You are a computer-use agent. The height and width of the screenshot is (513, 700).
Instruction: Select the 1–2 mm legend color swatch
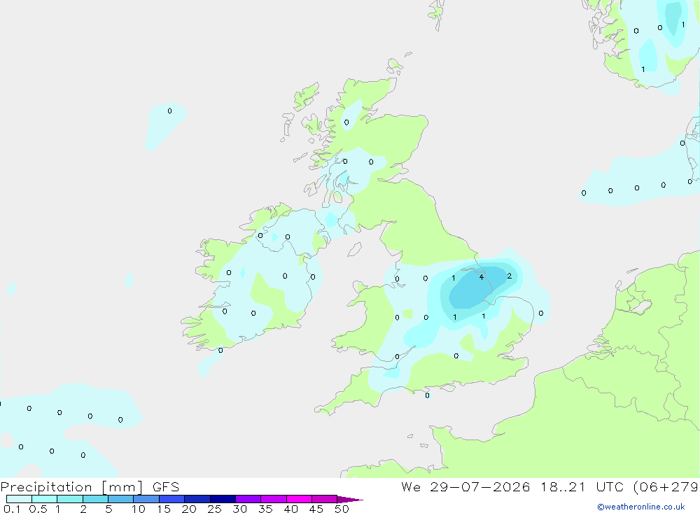69,499
